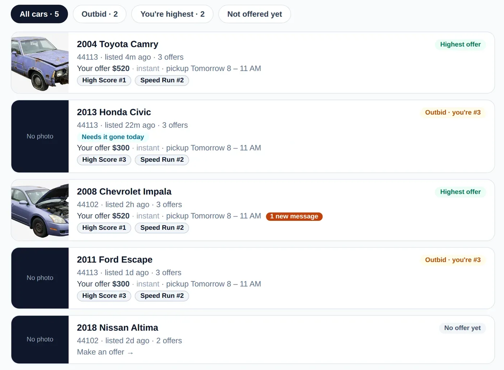Click High Score #1 chip on Chevrolet Impala

pyautogui.click(x=104, y=228)
